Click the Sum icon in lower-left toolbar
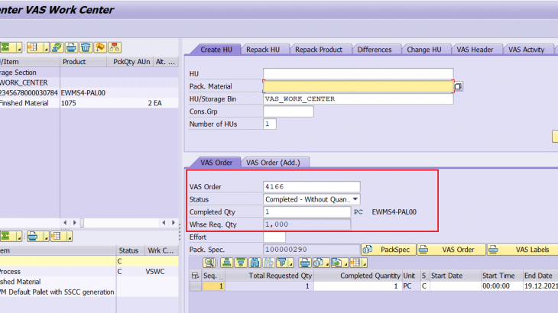Viewport: 558px width, 313px height. click(x=6, y=236)
